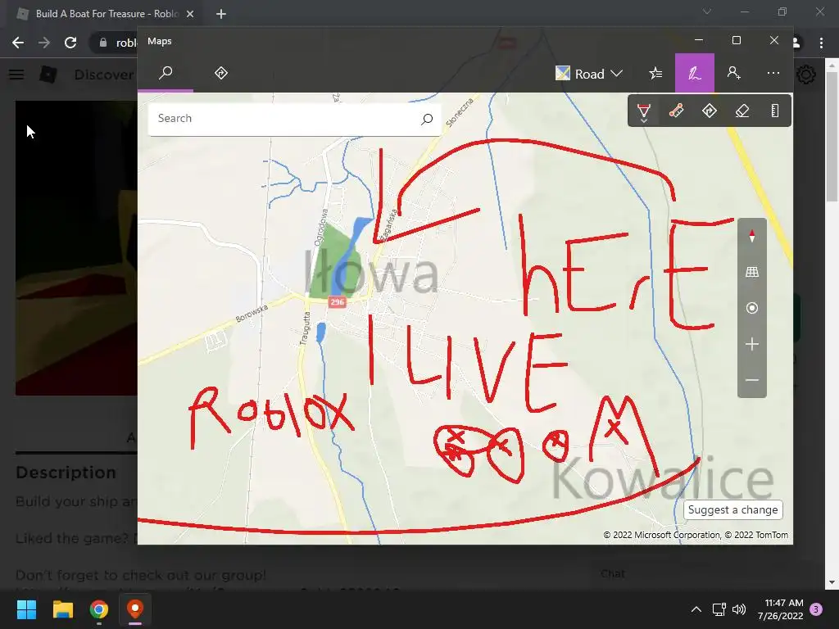The height and width of the screenshot is (629, 839).
Task: Open the volume control in tray
Action: pos(739,609)
